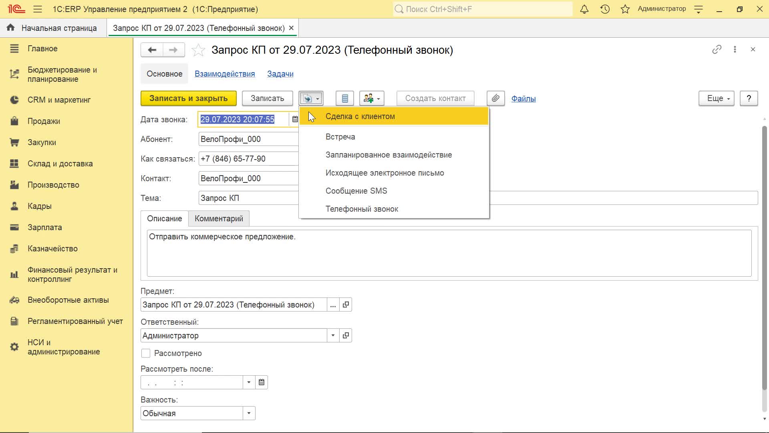769x433 pixels.
Task: Open Файлы link
Action: coord(523,99)
